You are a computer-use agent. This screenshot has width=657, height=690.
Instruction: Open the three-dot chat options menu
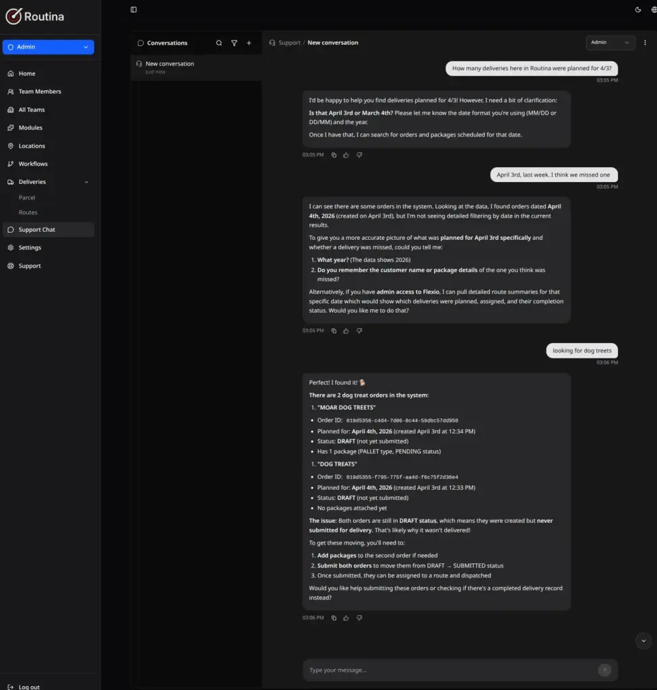[645, 42]
